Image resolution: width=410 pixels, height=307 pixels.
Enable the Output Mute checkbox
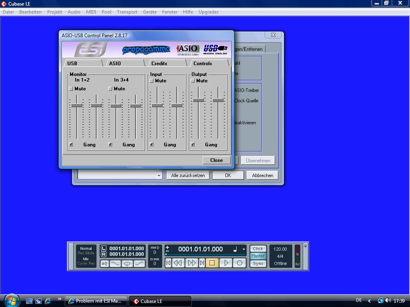(193, 81)
